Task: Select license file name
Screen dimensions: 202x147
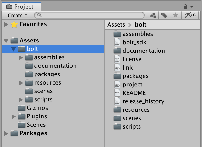Action: [x=132, y=59]
